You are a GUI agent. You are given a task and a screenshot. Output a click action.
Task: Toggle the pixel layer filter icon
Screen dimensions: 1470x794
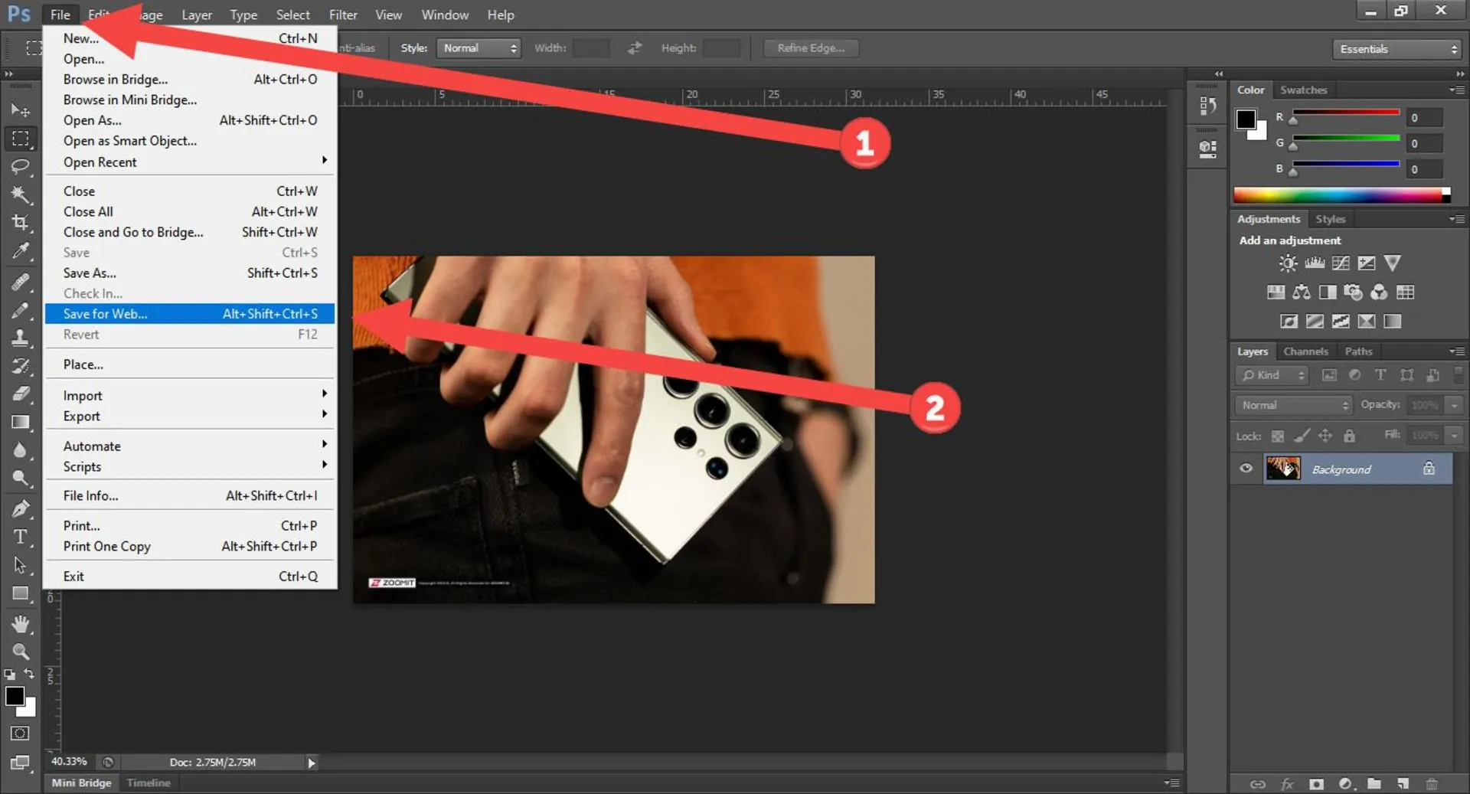tap(1329, 375)
